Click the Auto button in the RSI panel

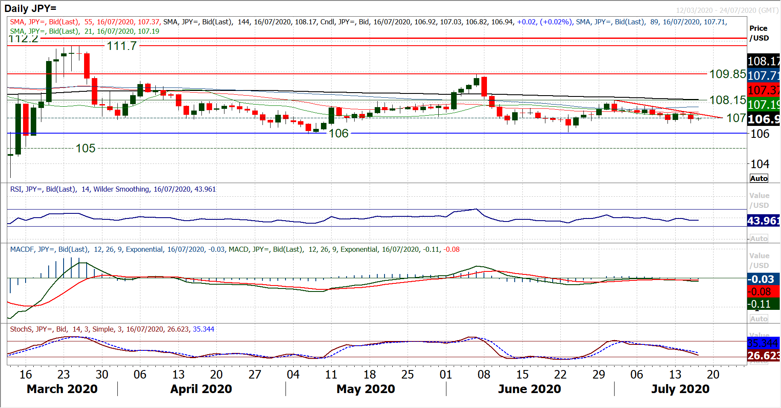(759, 239)
